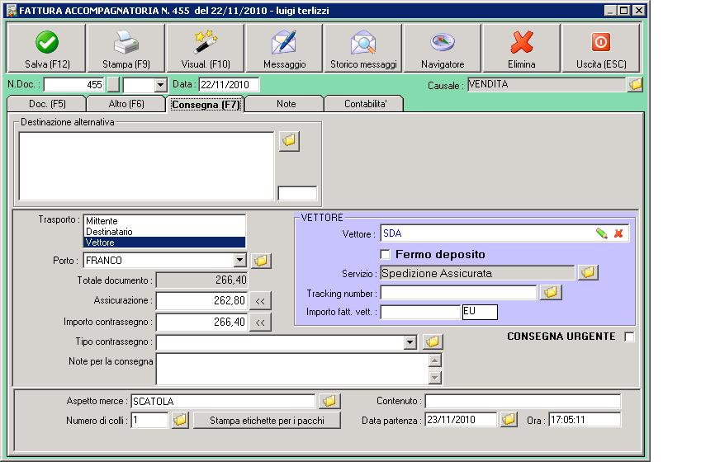
Task: Click the N.Doc. number field
Action: (73, 84)
